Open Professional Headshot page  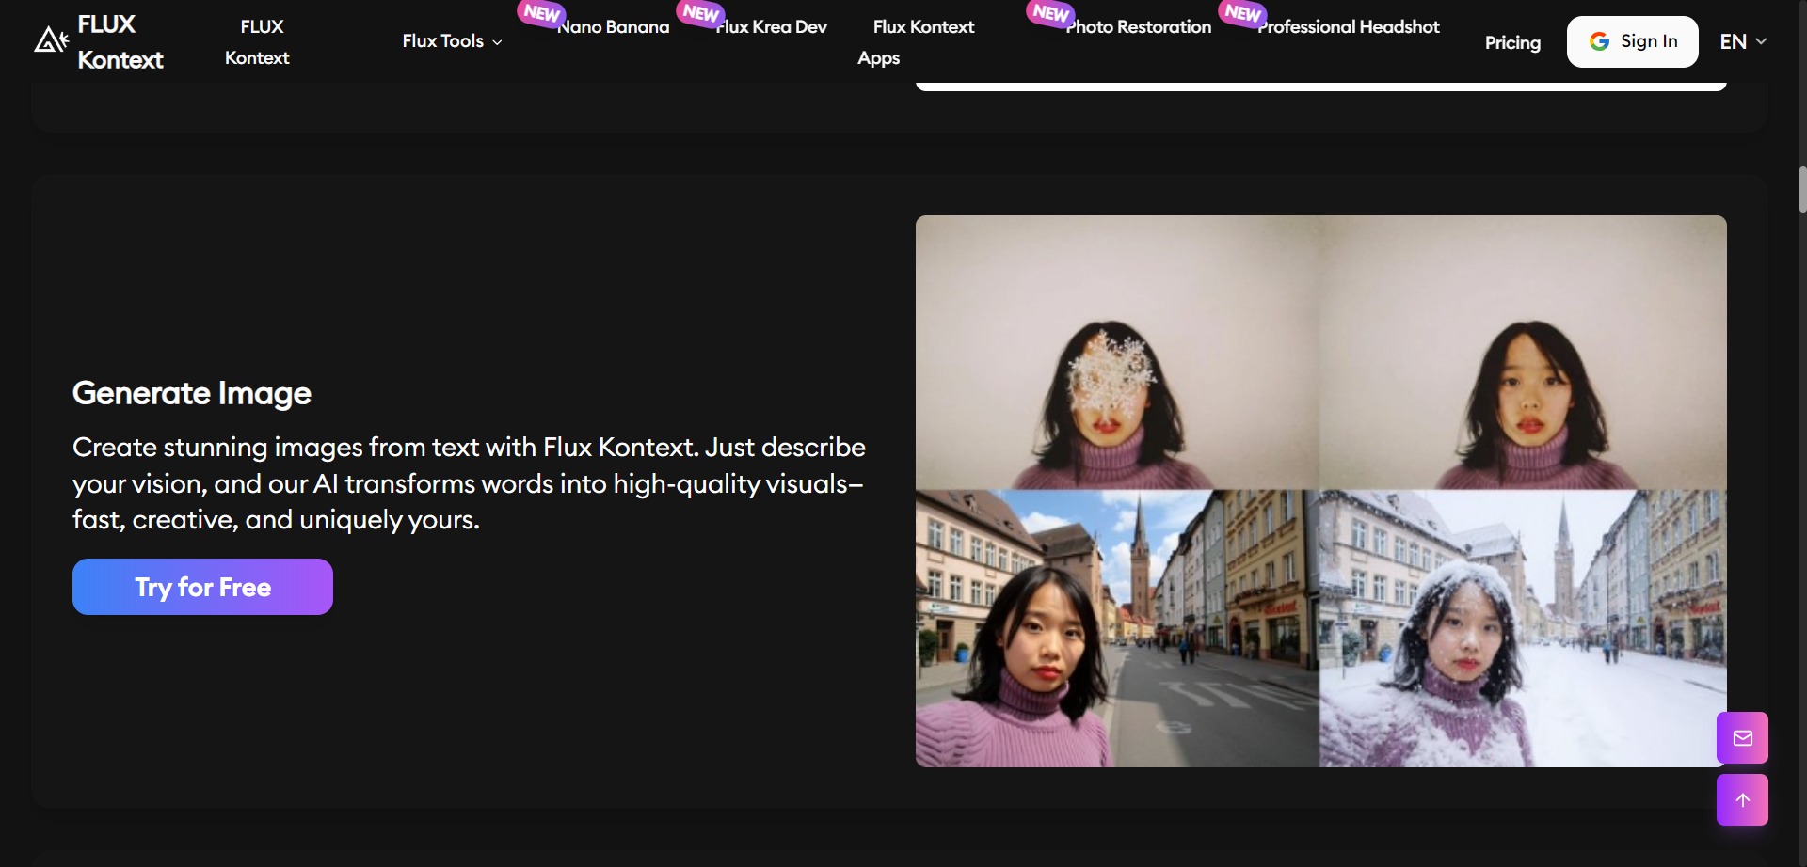click(x=1349, y=27)
